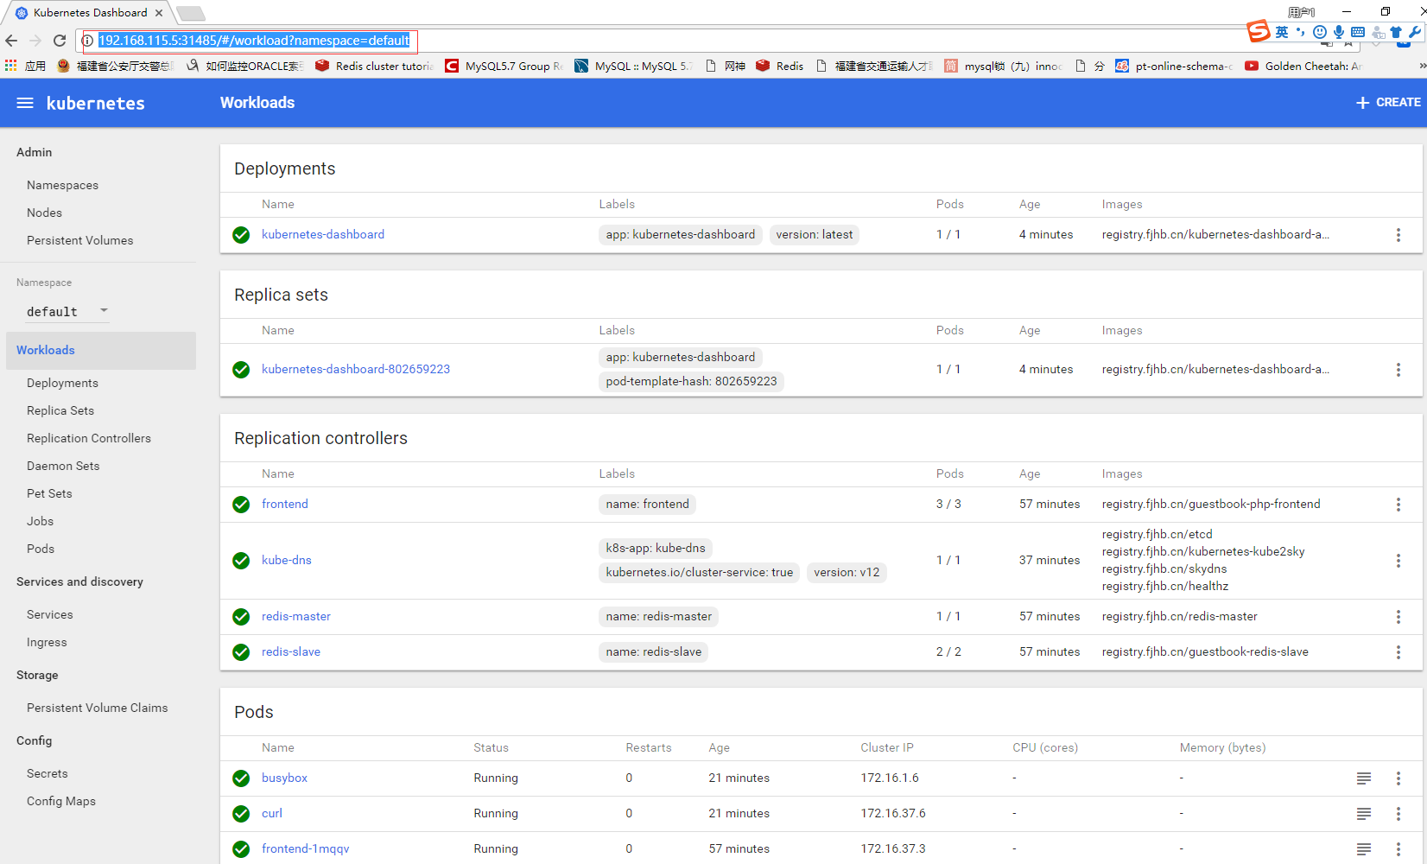
Task: Click the browser back arrow
Action: 11,41
